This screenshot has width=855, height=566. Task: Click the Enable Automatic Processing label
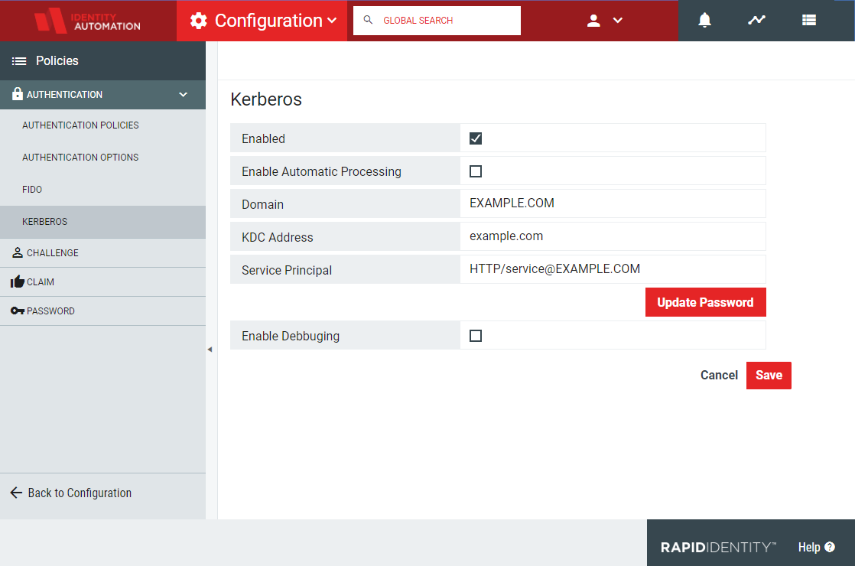pyautogui.click(x=322, y=171)
